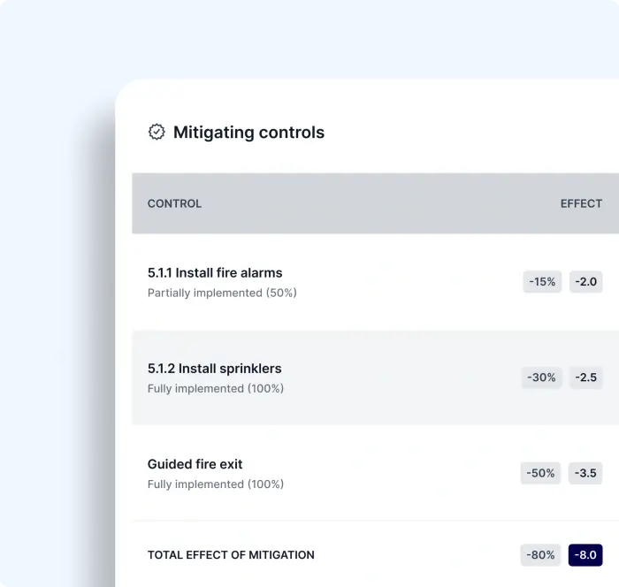The width and height of the screenshot is (619, 587).
Task: Open the Guided fire exit control
Action: (x=195, y=464)
